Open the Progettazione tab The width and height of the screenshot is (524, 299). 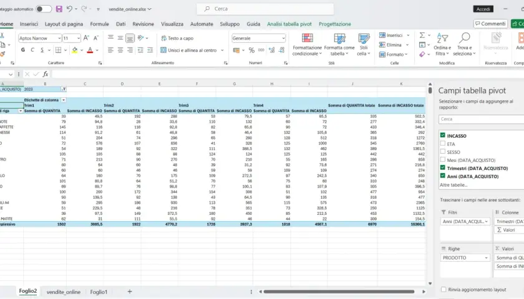[334, 24]
